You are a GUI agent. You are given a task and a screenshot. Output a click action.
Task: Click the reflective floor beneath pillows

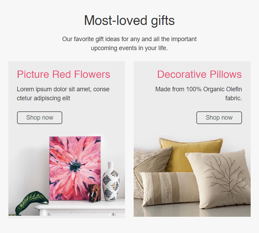pyautogui.click(x=191, y=211)
